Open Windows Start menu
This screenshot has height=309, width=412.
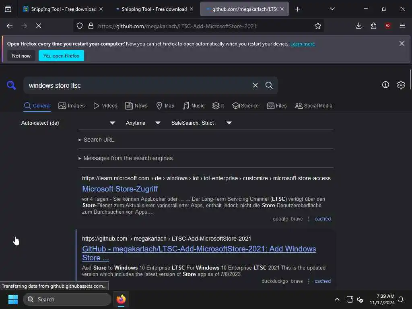pyautogui.click(x=13, y=299)
